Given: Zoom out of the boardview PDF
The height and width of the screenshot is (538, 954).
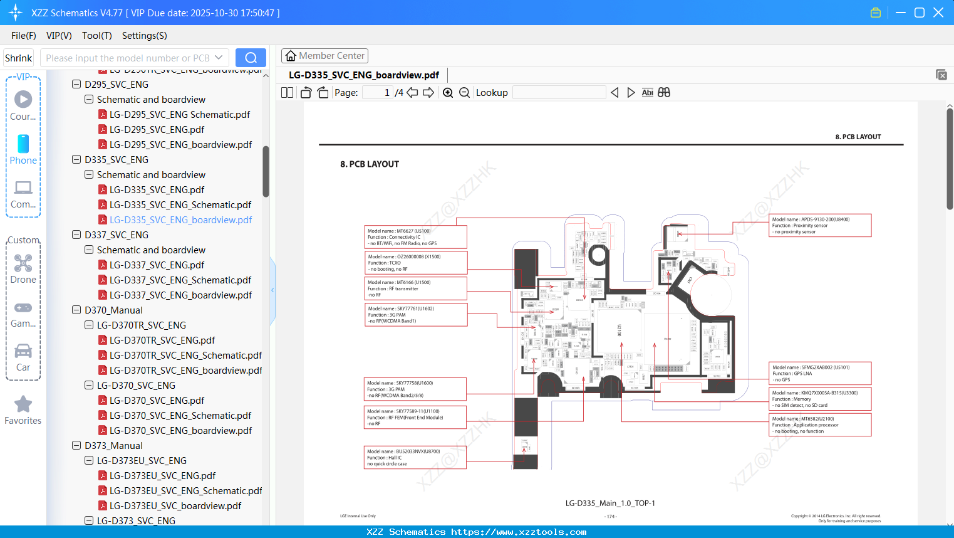Looking at the screenshot, I should click(464, 92).
